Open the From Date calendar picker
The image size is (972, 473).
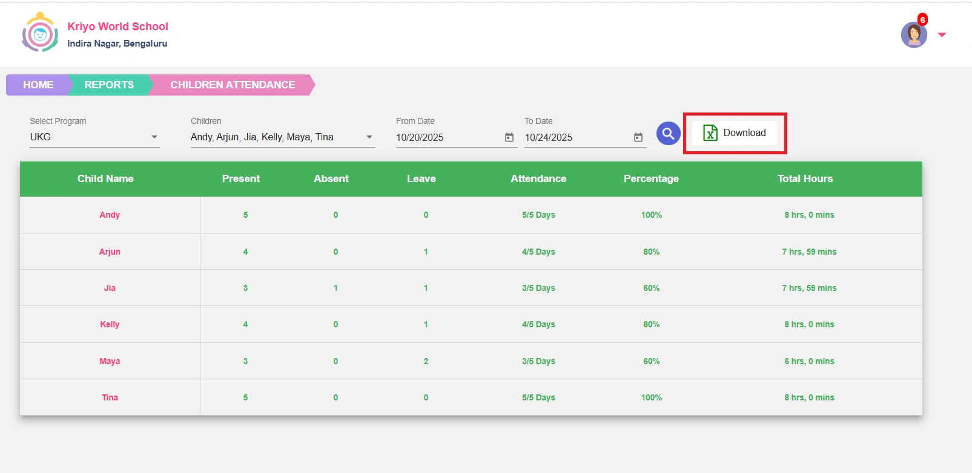509,137
